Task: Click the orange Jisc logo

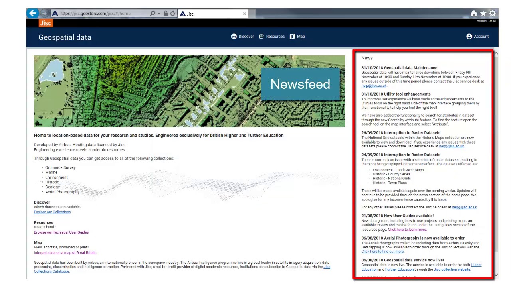Action: pos(46,23)
